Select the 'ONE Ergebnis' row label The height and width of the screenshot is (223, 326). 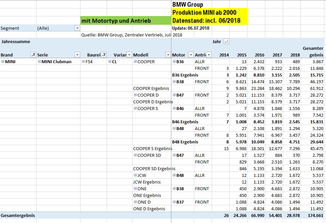pos(147,195)
